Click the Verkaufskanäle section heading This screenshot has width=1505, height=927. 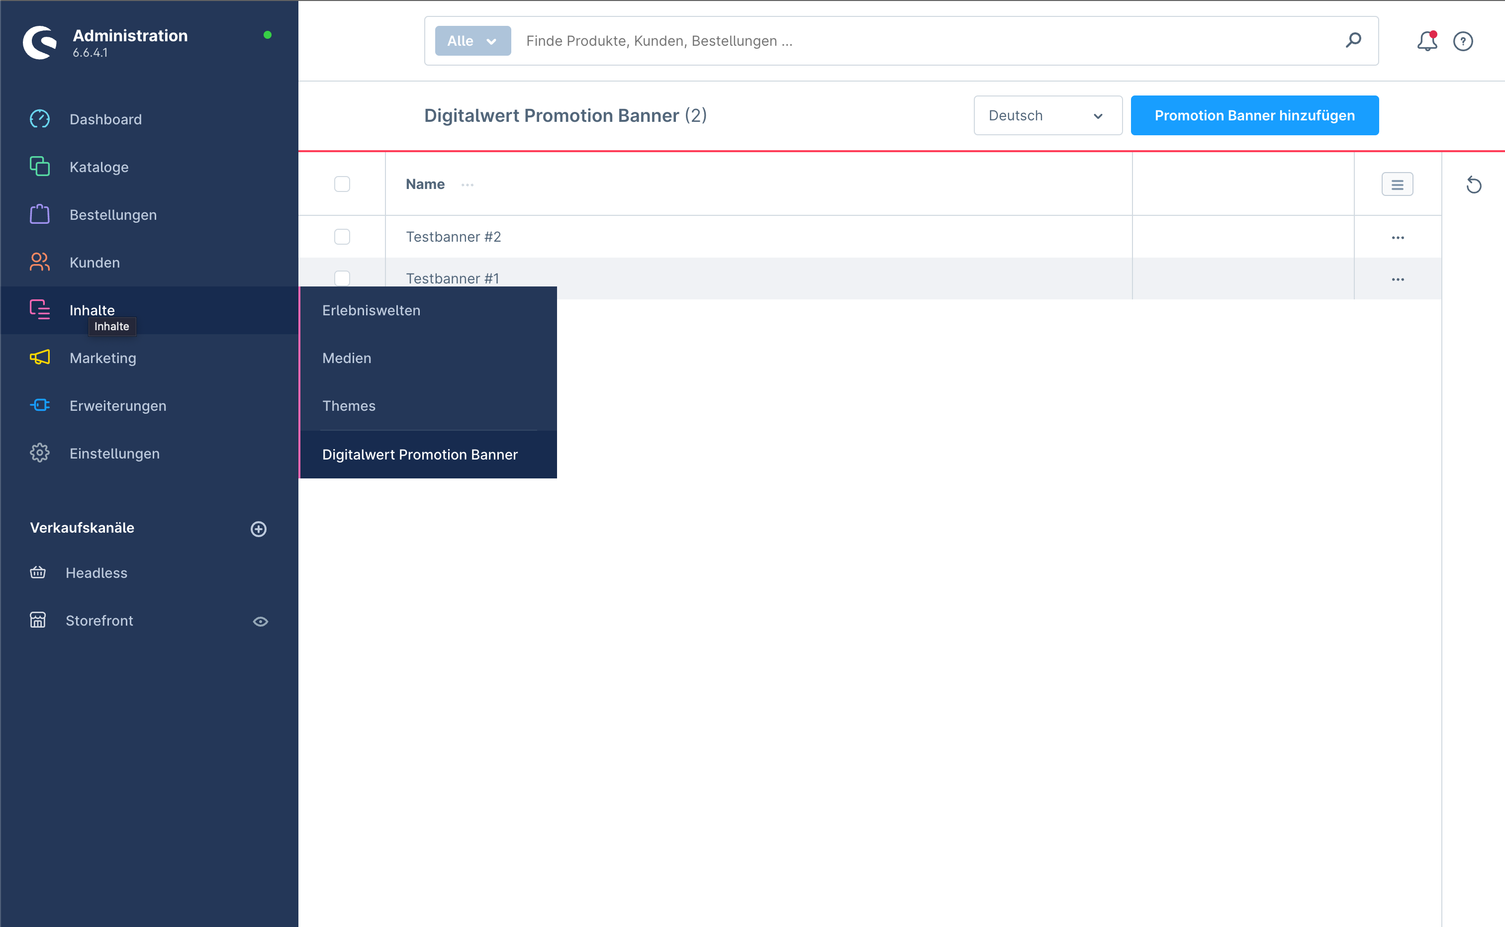pyautogui.click(x=82, y=528)
